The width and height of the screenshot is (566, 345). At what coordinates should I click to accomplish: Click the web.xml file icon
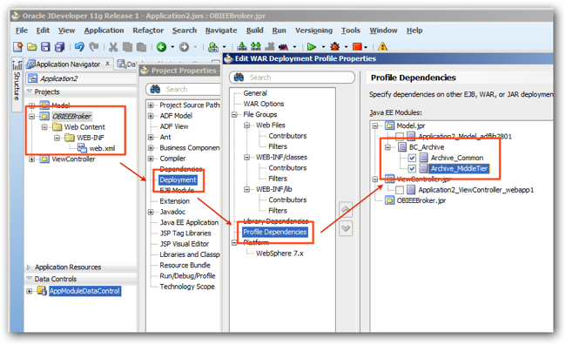click(82, 148)
